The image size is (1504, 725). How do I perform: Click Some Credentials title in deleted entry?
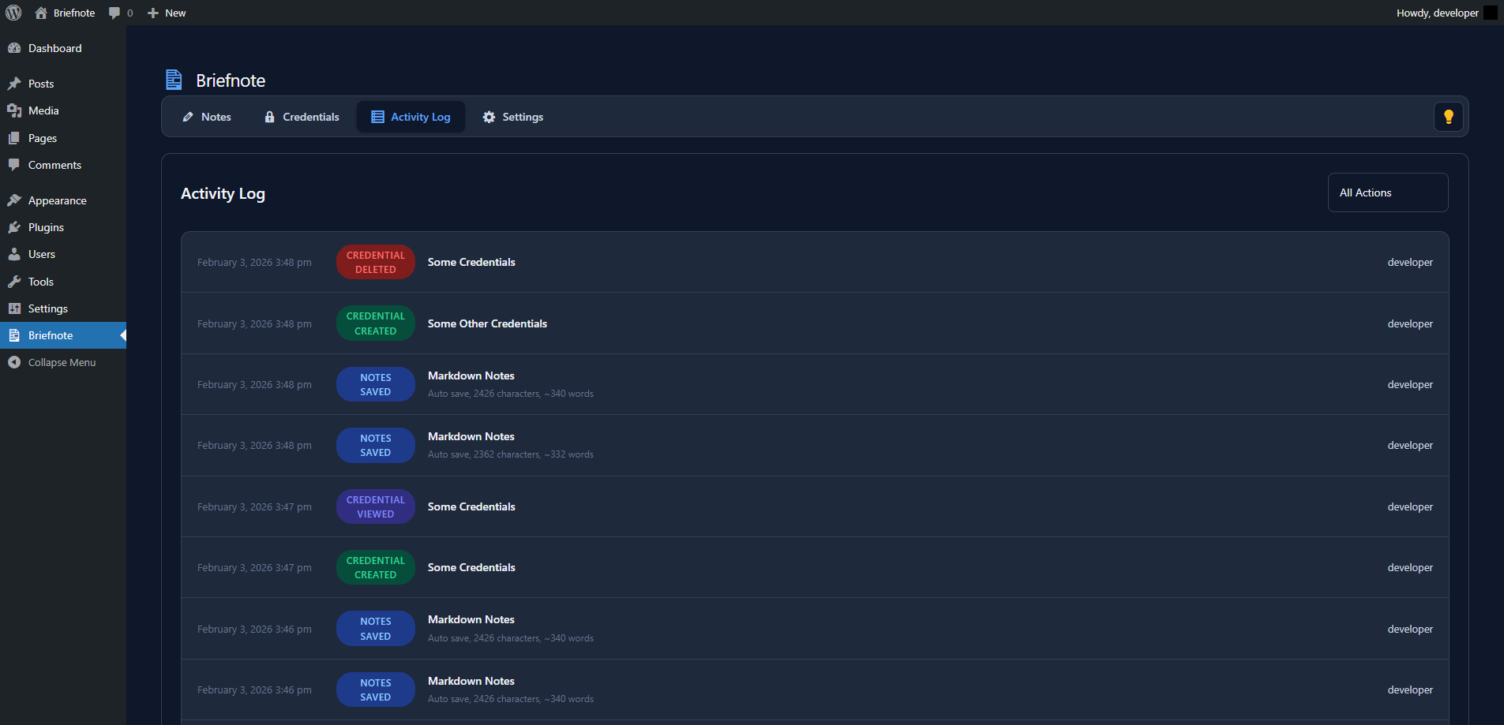(471, 262)
